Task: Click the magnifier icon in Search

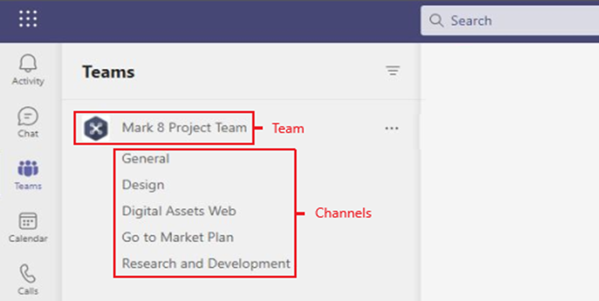Action: [436, 20]
